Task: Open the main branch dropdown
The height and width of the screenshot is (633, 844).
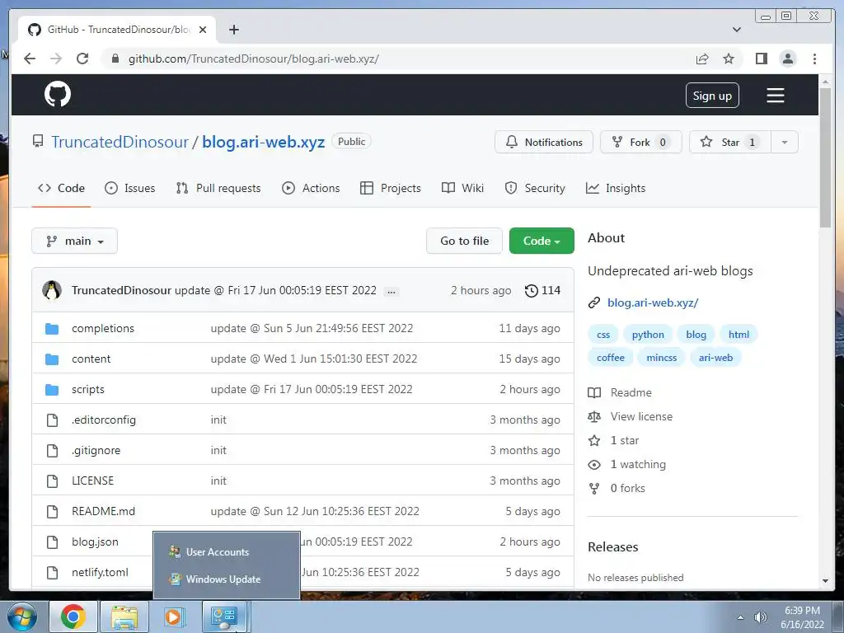Action: (x=75, y=241)
